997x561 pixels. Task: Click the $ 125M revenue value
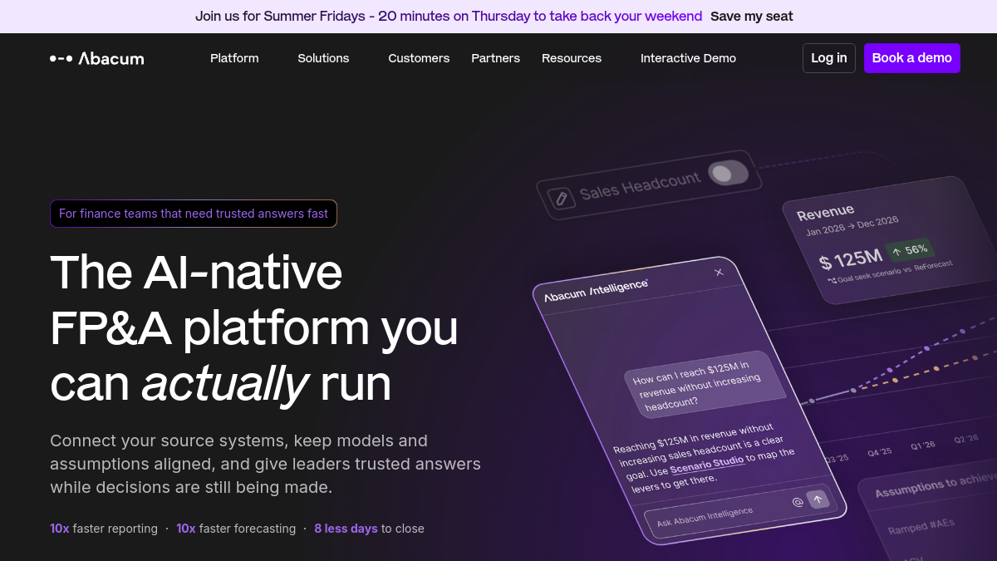[850, 259]
